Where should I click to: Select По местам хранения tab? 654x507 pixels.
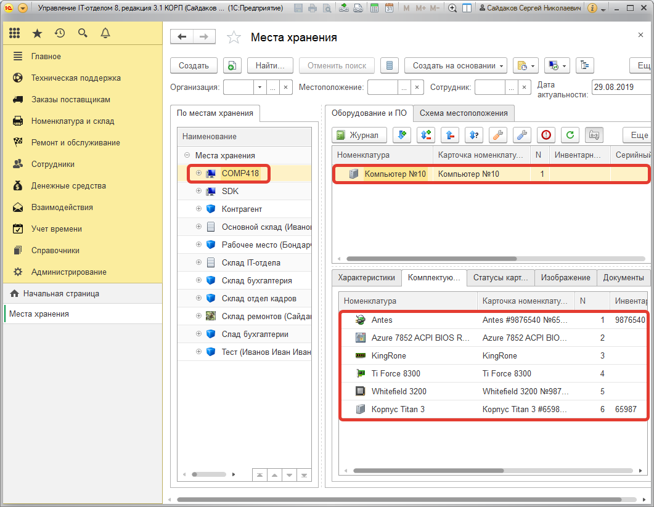point(215,113)
